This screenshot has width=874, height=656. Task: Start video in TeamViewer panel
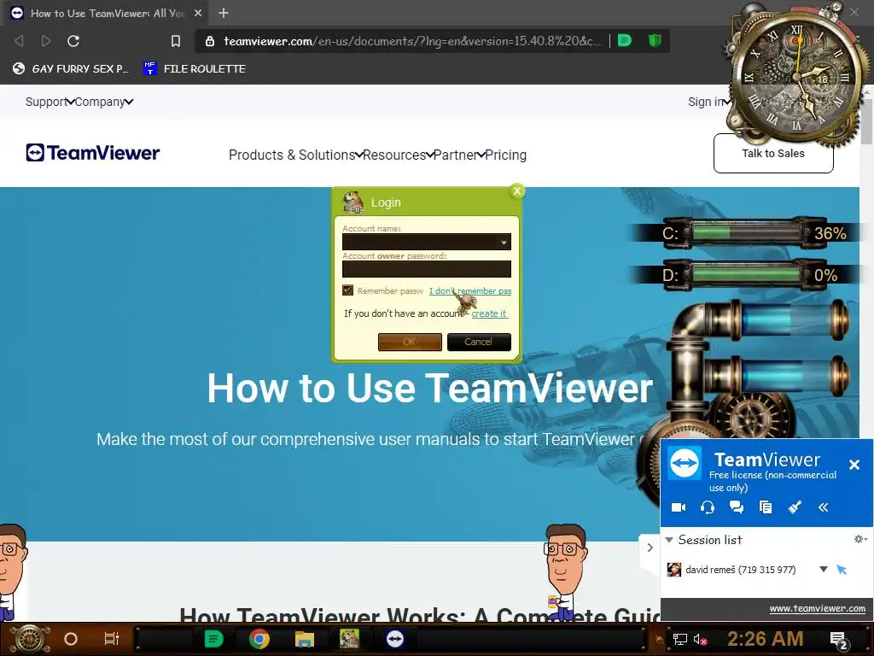click(679, 507)
